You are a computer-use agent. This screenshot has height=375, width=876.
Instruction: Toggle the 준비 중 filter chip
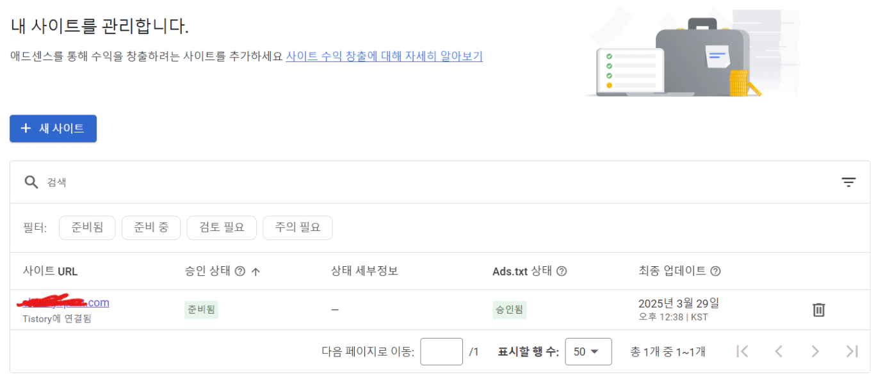pos(151,228)
